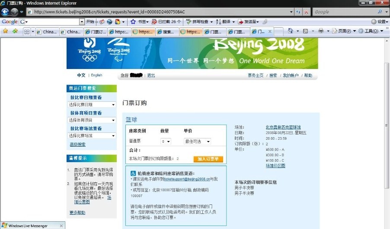The width and height of the screenshot is (390, 229).
Task: Open the Quick Tabs grid icon
Action: [x=27, y=31]
